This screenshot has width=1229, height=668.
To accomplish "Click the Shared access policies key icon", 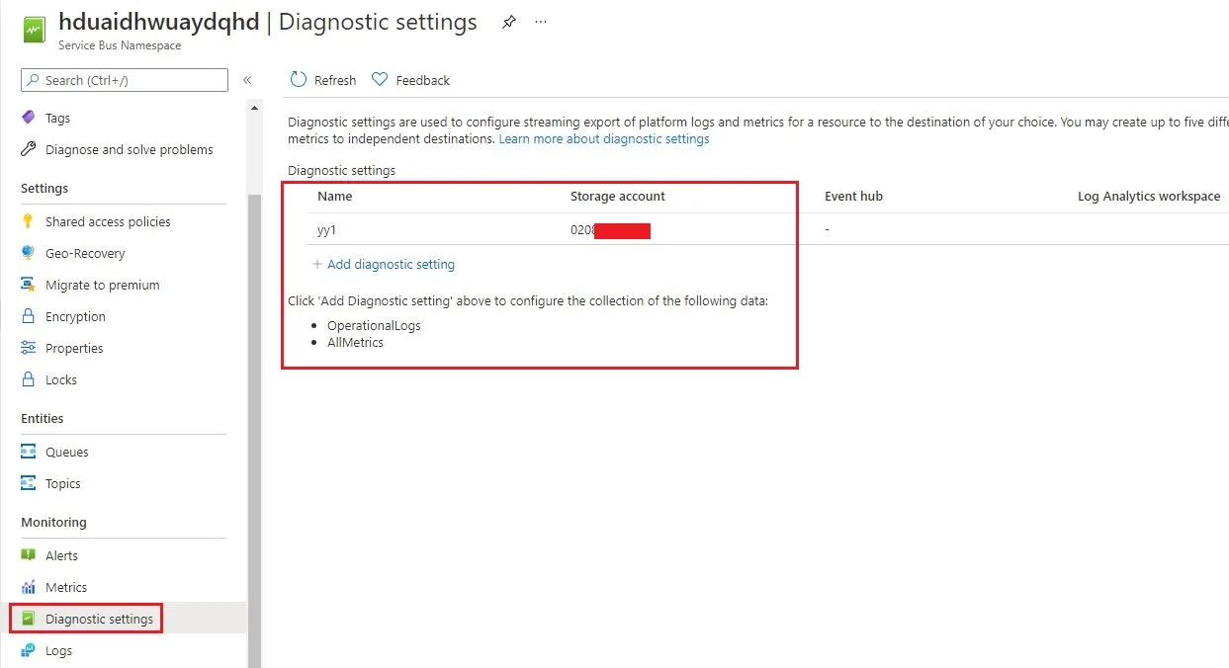I will (29, 221).
